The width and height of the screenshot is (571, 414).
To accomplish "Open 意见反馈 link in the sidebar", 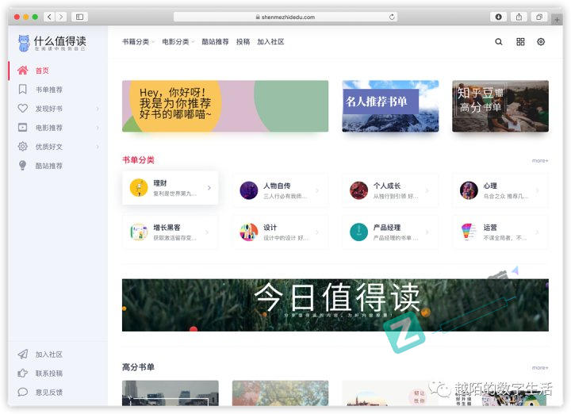I will click(49, 392).
